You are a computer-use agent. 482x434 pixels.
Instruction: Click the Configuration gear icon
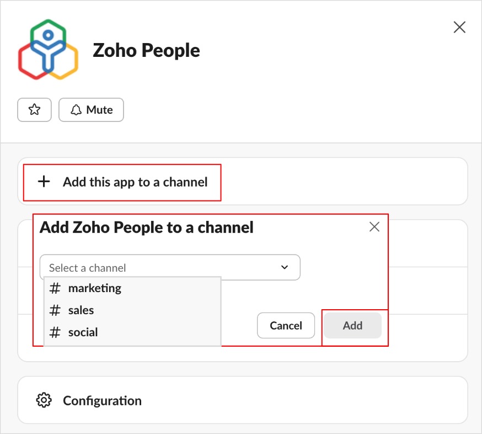44,400
